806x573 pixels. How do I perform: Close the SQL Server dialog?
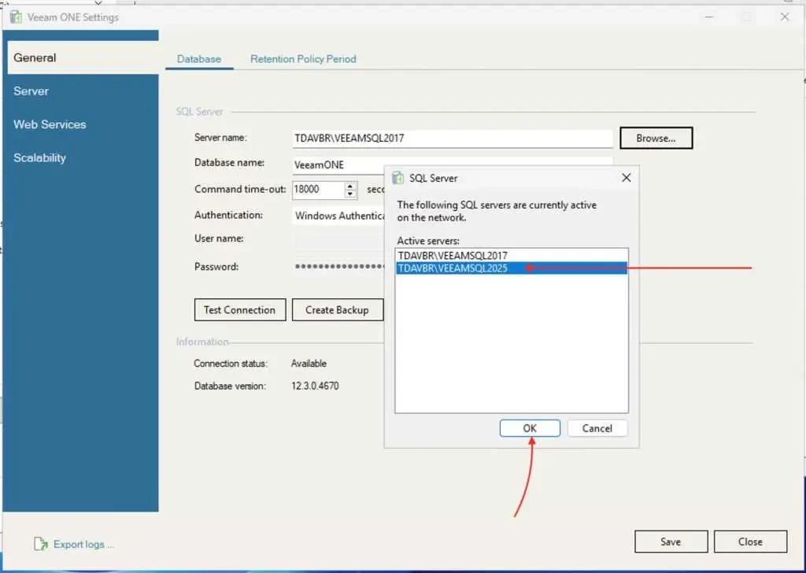tap(626, 178)
